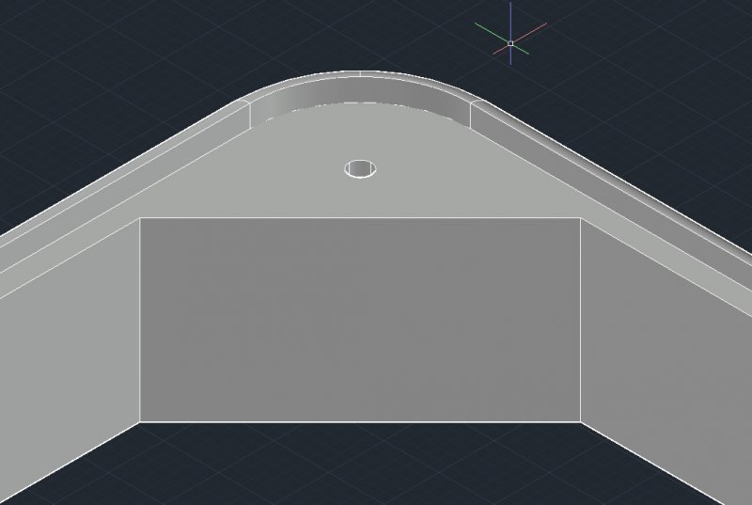Select the dark rectangular front face

coord(360,320)
